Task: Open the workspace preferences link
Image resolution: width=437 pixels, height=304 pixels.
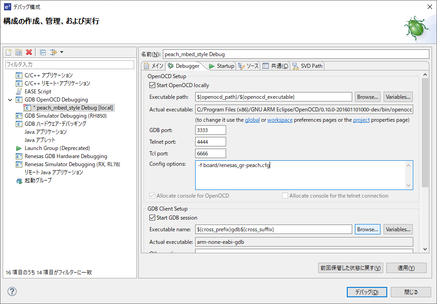Action: click(280, 120)
